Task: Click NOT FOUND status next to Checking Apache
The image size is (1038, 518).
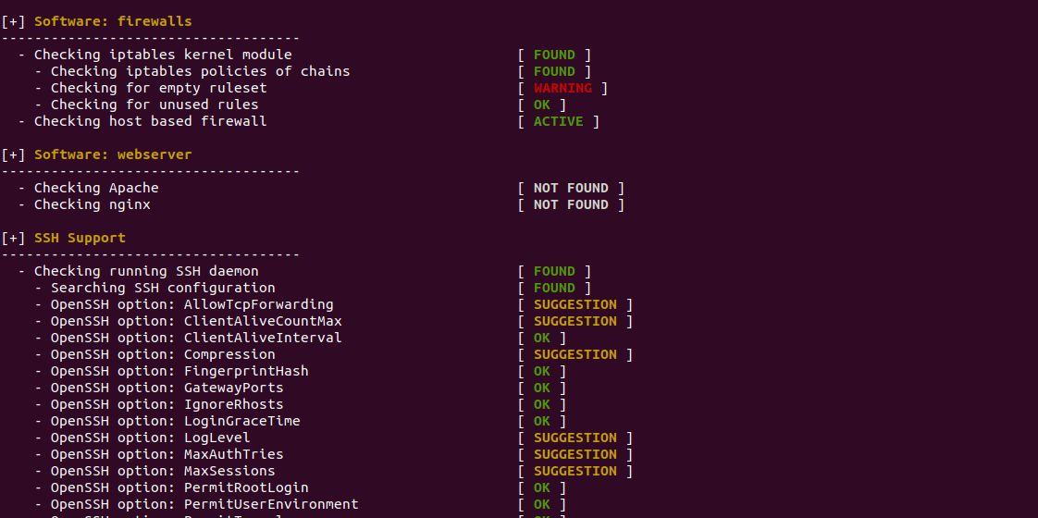Action: (571, 189)
